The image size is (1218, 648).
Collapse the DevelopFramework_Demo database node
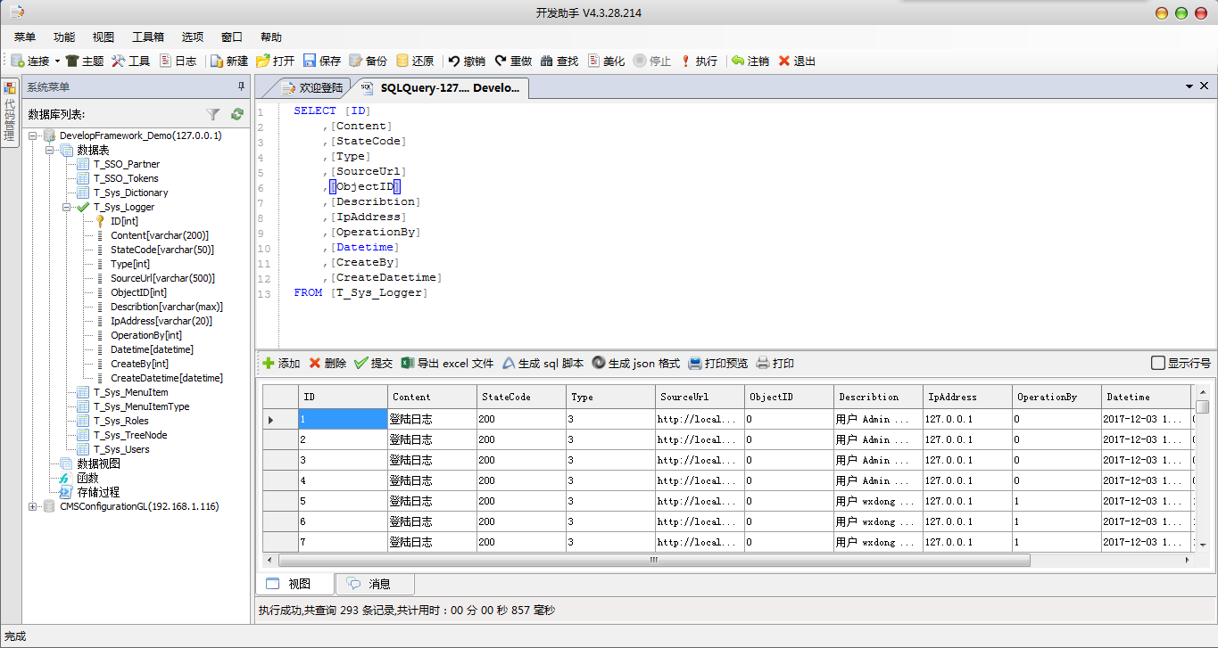[33, 135]
